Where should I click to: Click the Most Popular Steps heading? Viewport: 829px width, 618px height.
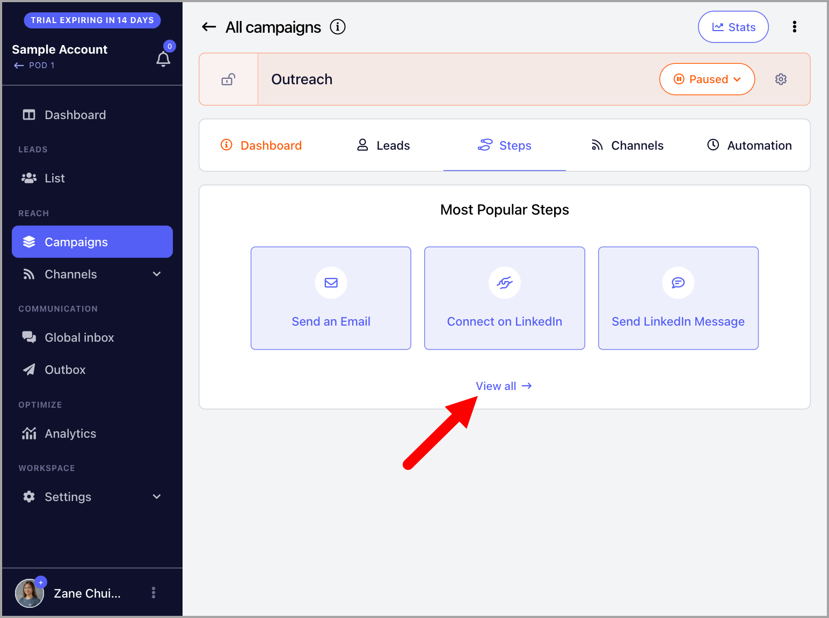[x=505, y=210]
